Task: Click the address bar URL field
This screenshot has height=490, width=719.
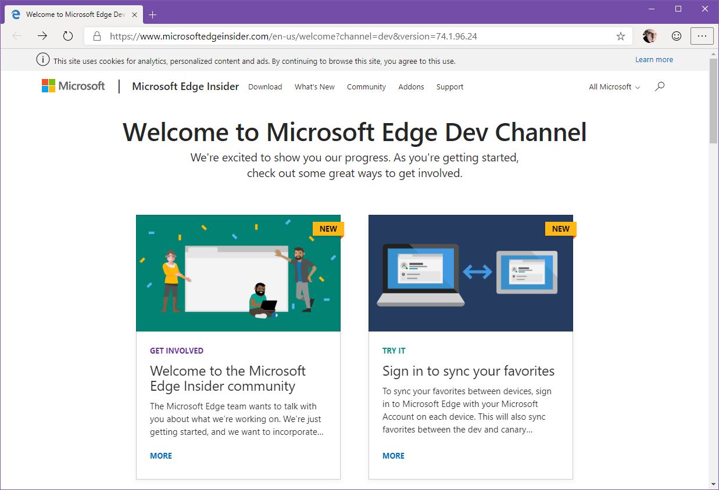Action: pyautogui.click(x=357, y=36)
